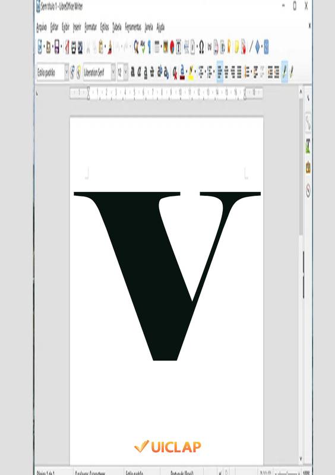Open the line spacing dropdown
This screenshot has height=475, width=335.
(250, 72)
